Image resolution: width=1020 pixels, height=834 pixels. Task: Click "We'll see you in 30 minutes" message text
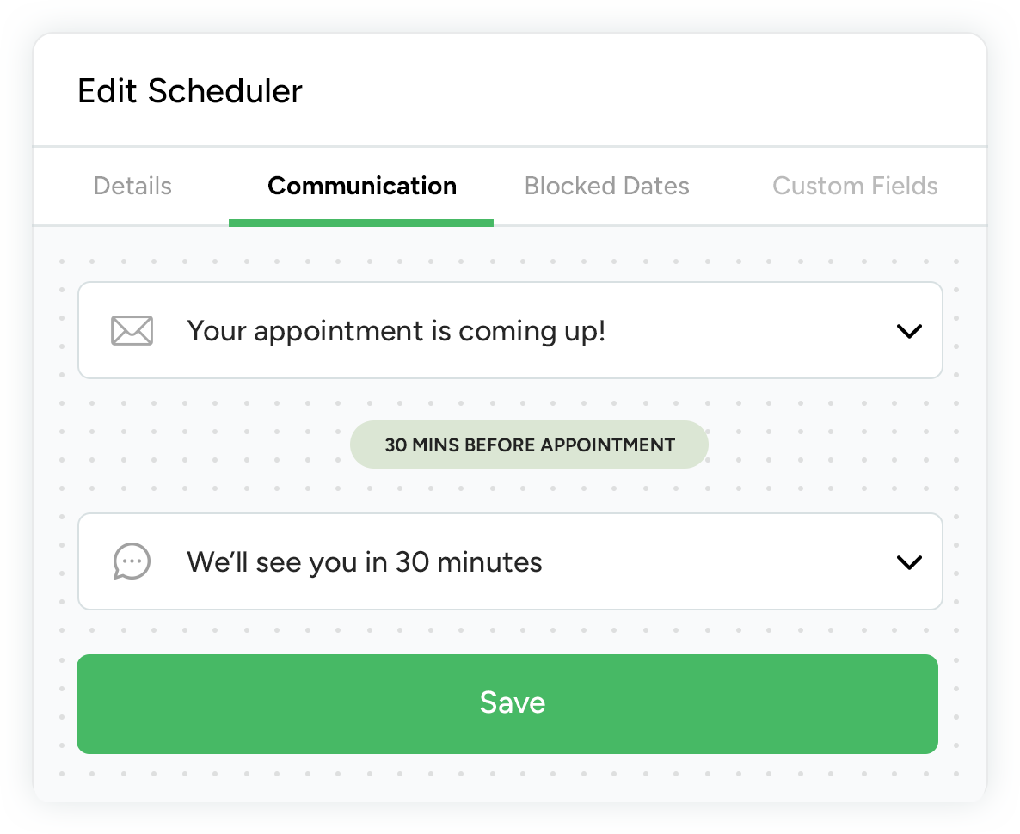(365, 562)
